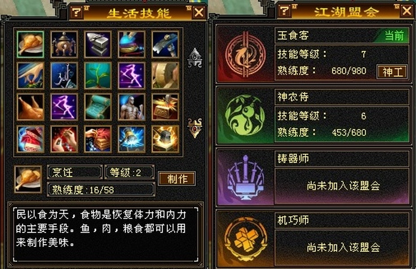Viewport: 416px width, 269px height.
Task: Select the cooking roast chicken skill icon
Action: click(30, 44)
